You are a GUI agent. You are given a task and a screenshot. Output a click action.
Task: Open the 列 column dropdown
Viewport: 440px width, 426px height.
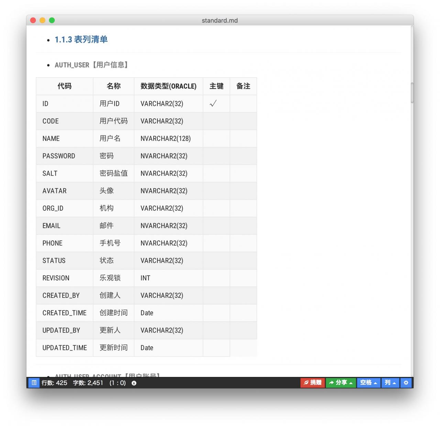[x=390, y=383]
